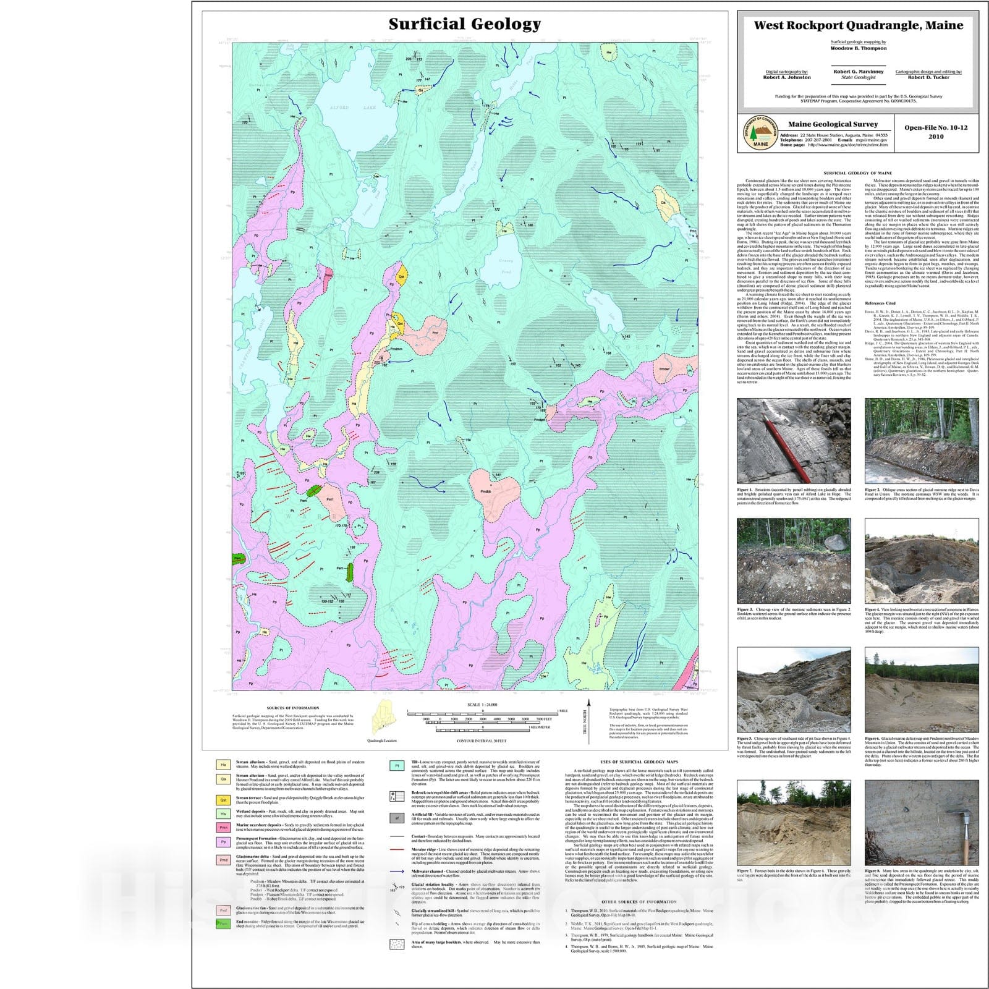Select the pink Pmn Marine nearshore swatch
Screen dimensions: 989x989
(x=223, y=827)
